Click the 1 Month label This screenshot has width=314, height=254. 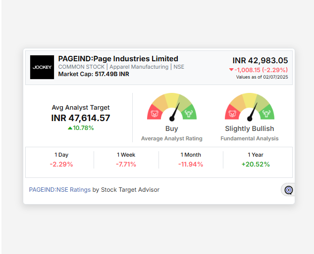coord(191,155)
